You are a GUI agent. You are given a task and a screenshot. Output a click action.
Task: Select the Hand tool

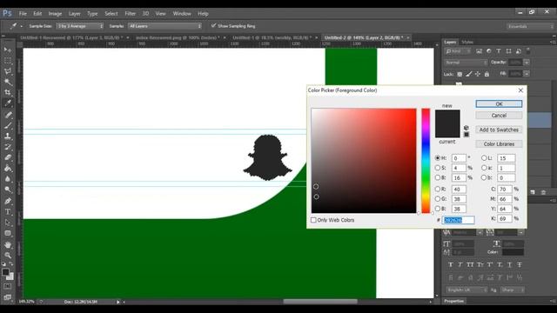(x=8, y=245)
